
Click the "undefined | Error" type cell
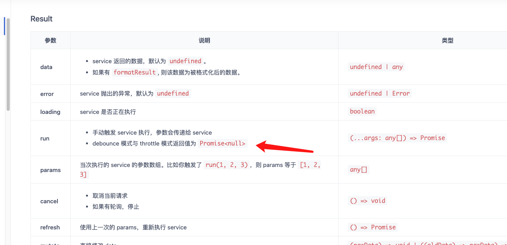[380, 93]
